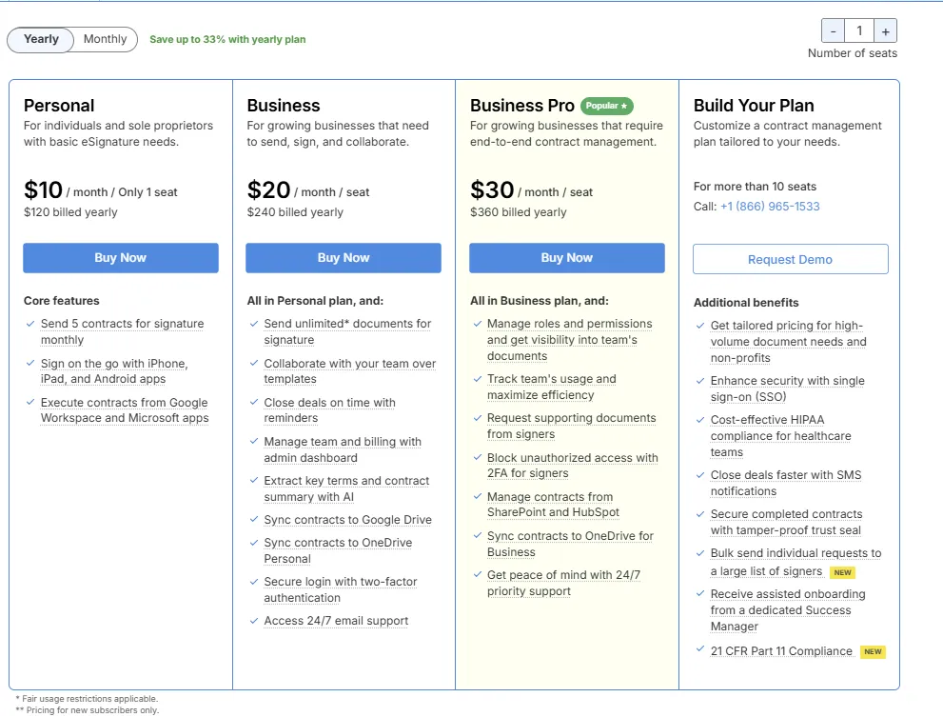Decrease seat count with minus button
The image size is (943, 717).
(x=832, y=30)
